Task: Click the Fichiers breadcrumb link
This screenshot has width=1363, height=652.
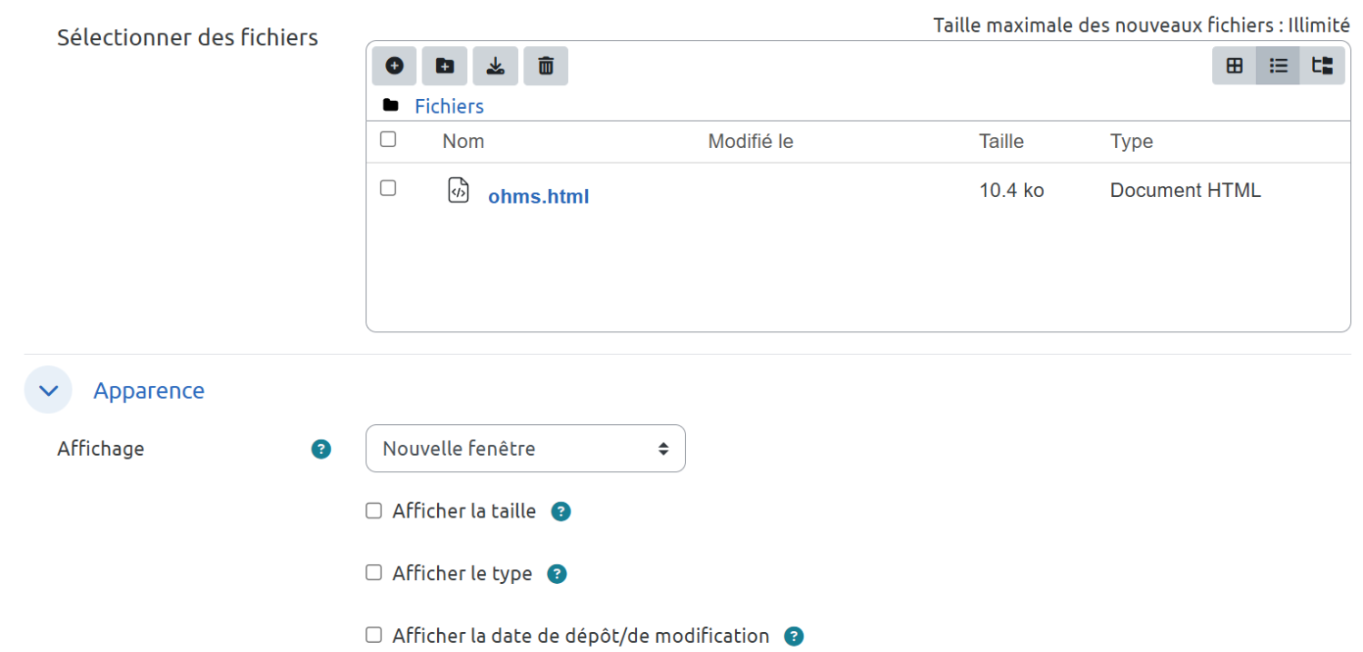Action: (x=449, y=106)
